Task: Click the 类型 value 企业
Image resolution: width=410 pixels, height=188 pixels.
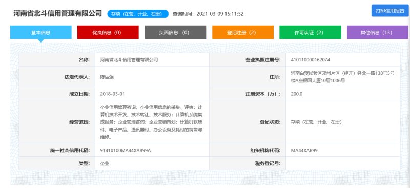Action: point(105,164)
